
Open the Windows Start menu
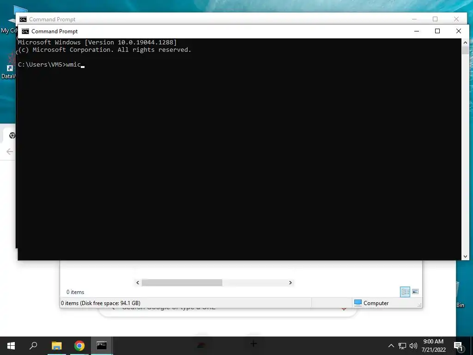pyautogui.click(x=11, y=346)
